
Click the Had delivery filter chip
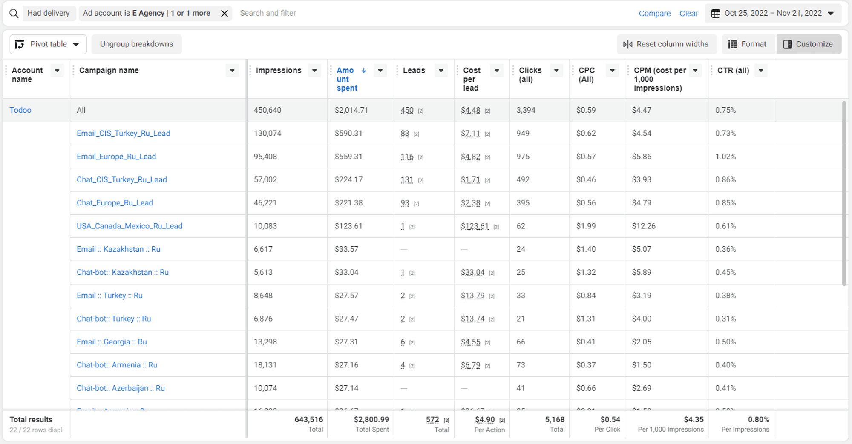coord(49,13)
